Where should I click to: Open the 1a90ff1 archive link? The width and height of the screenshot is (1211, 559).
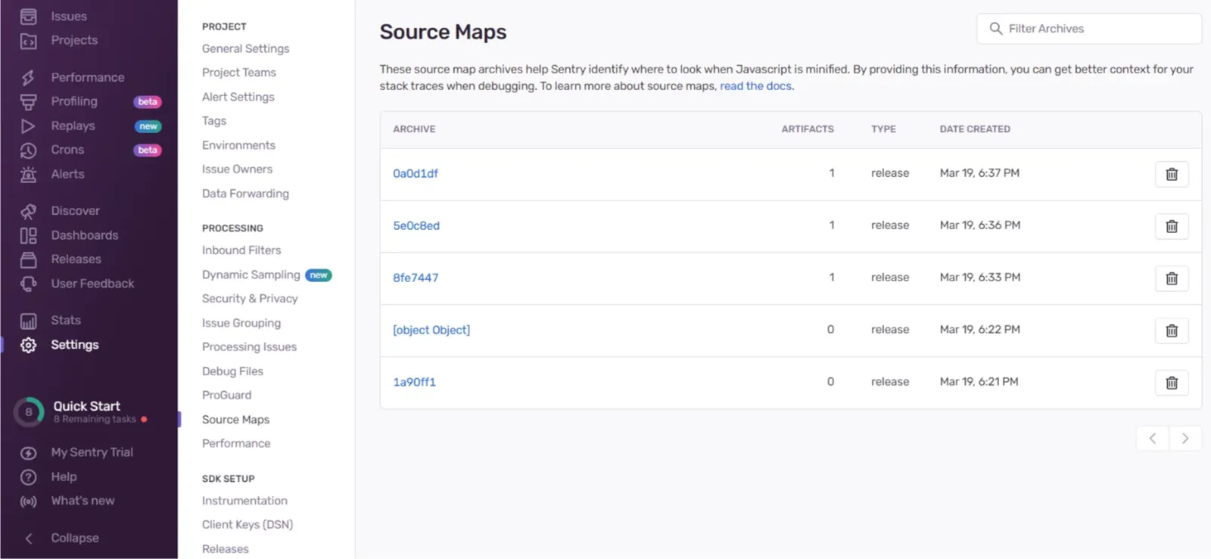coord(414,382)
